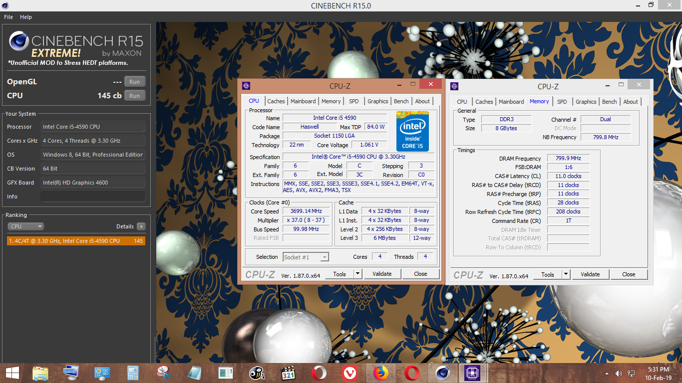
Task: Open the File menu in Cinebench
Action: (x=8, y=17)
